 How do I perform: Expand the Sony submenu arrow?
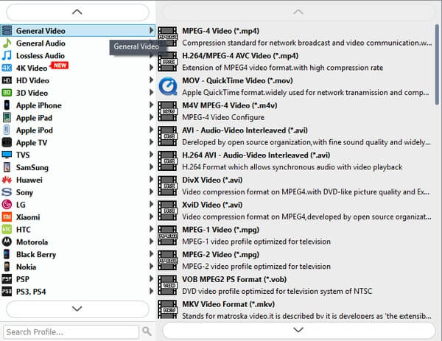click(151, 191)
